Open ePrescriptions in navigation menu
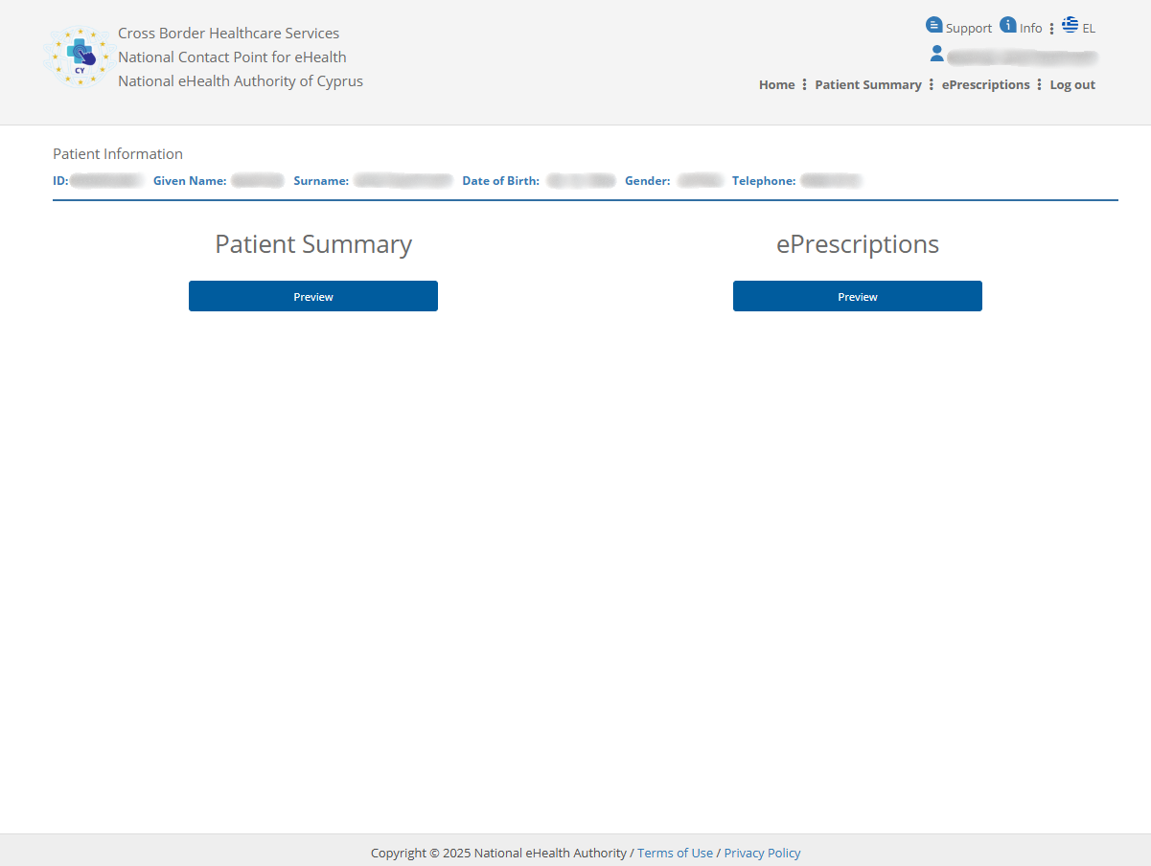 [x=985, y=84]
